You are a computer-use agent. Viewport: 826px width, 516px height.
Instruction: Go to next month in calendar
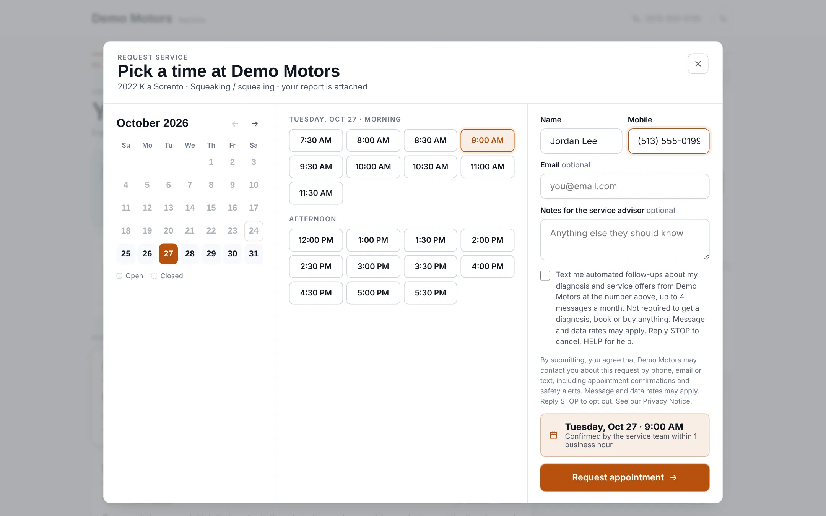pyautogui.click(x=255, y=123)
